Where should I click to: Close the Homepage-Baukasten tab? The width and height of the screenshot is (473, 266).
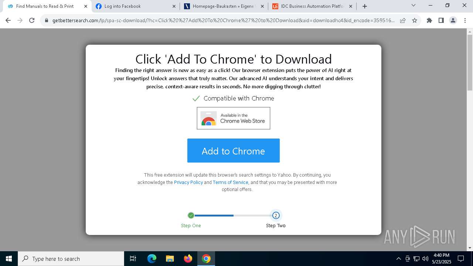coord(262,6)
